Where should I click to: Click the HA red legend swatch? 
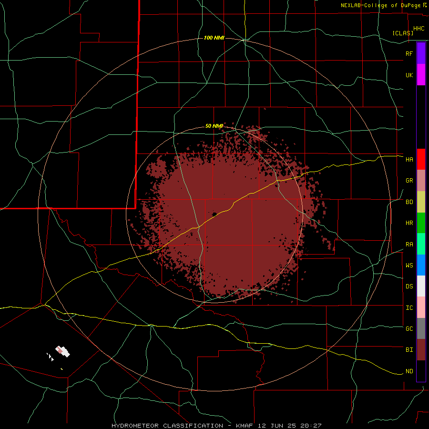pos(421,159)
